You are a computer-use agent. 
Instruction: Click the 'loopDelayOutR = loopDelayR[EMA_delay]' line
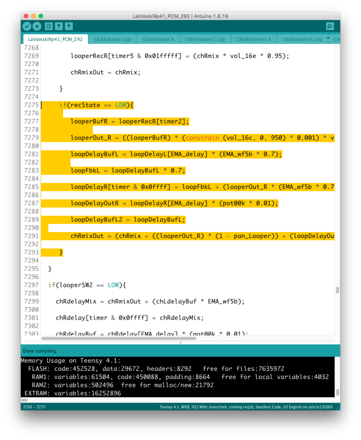174,203
